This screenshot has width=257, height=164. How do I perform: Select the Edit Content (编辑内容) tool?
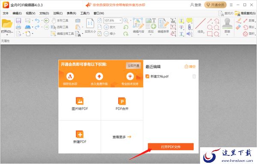tap(138, 25)
